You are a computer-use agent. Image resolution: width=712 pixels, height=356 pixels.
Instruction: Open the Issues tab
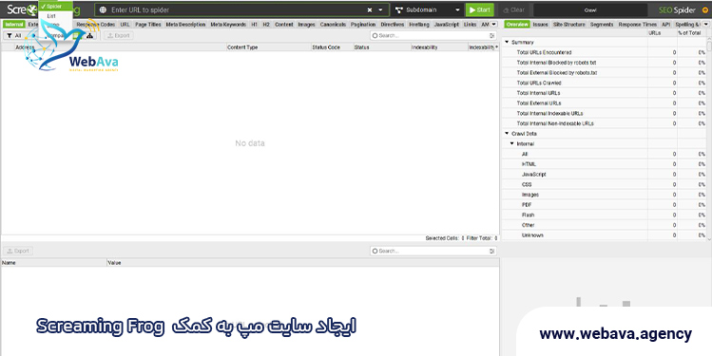coord(540,25)
